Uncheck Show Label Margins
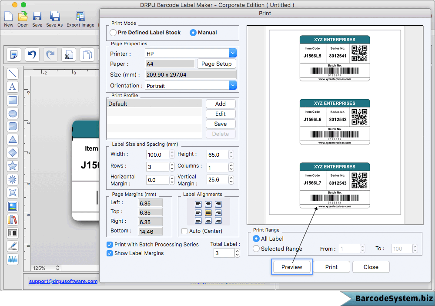 (110, 253)
